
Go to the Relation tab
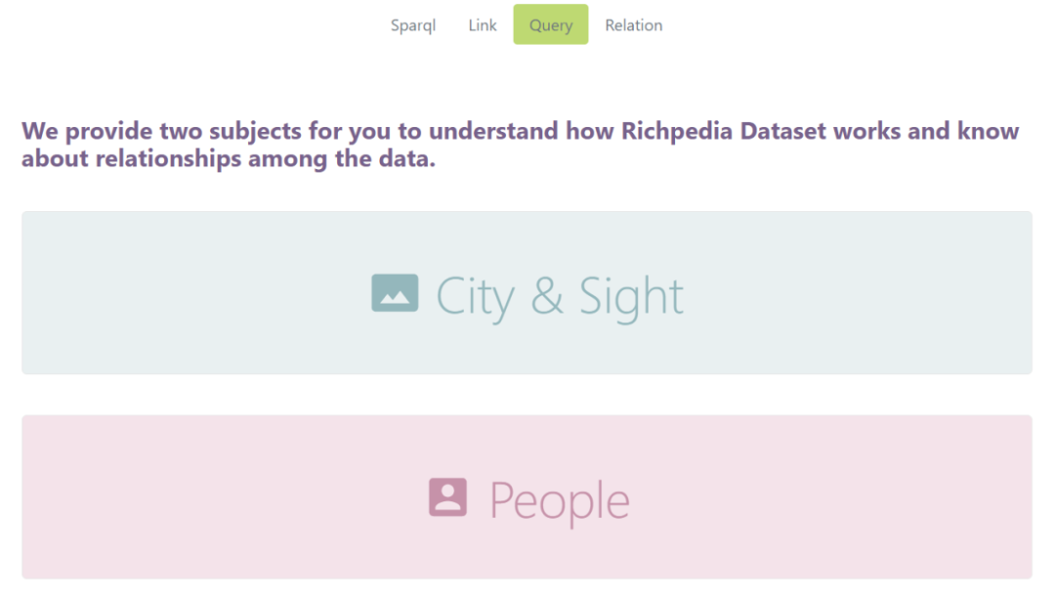pos(633,25)
